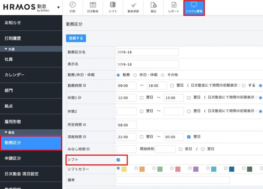Select 勤務区分 in the sidebar
Viewport: 263px width, 189px height.
(x=31, y=143)
